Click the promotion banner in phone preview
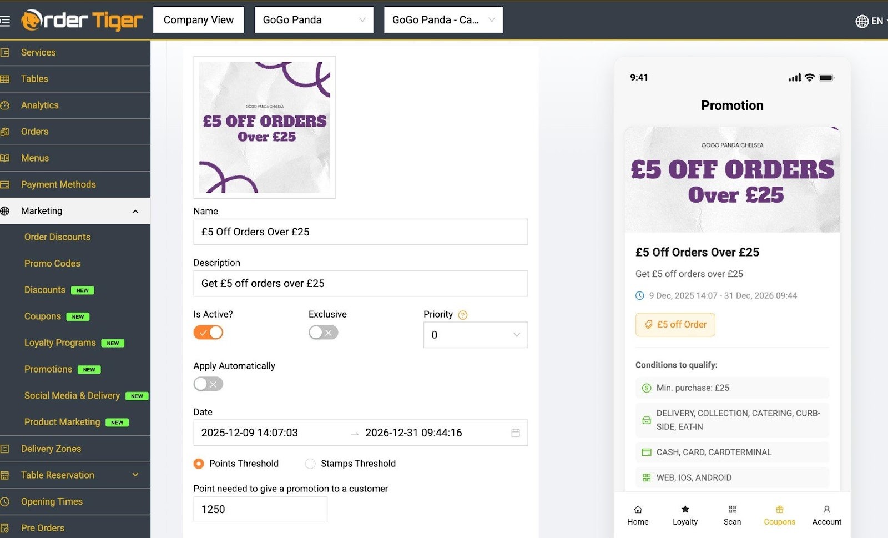 732,179
